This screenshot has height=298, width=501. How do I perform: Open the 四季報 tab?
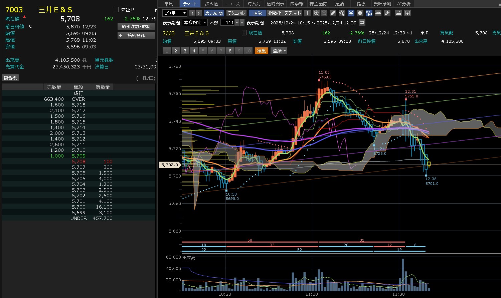click(297, 4)
